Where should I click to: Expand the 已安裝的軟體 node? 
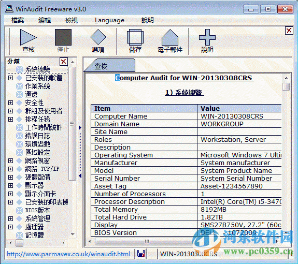tap(11, 78)
